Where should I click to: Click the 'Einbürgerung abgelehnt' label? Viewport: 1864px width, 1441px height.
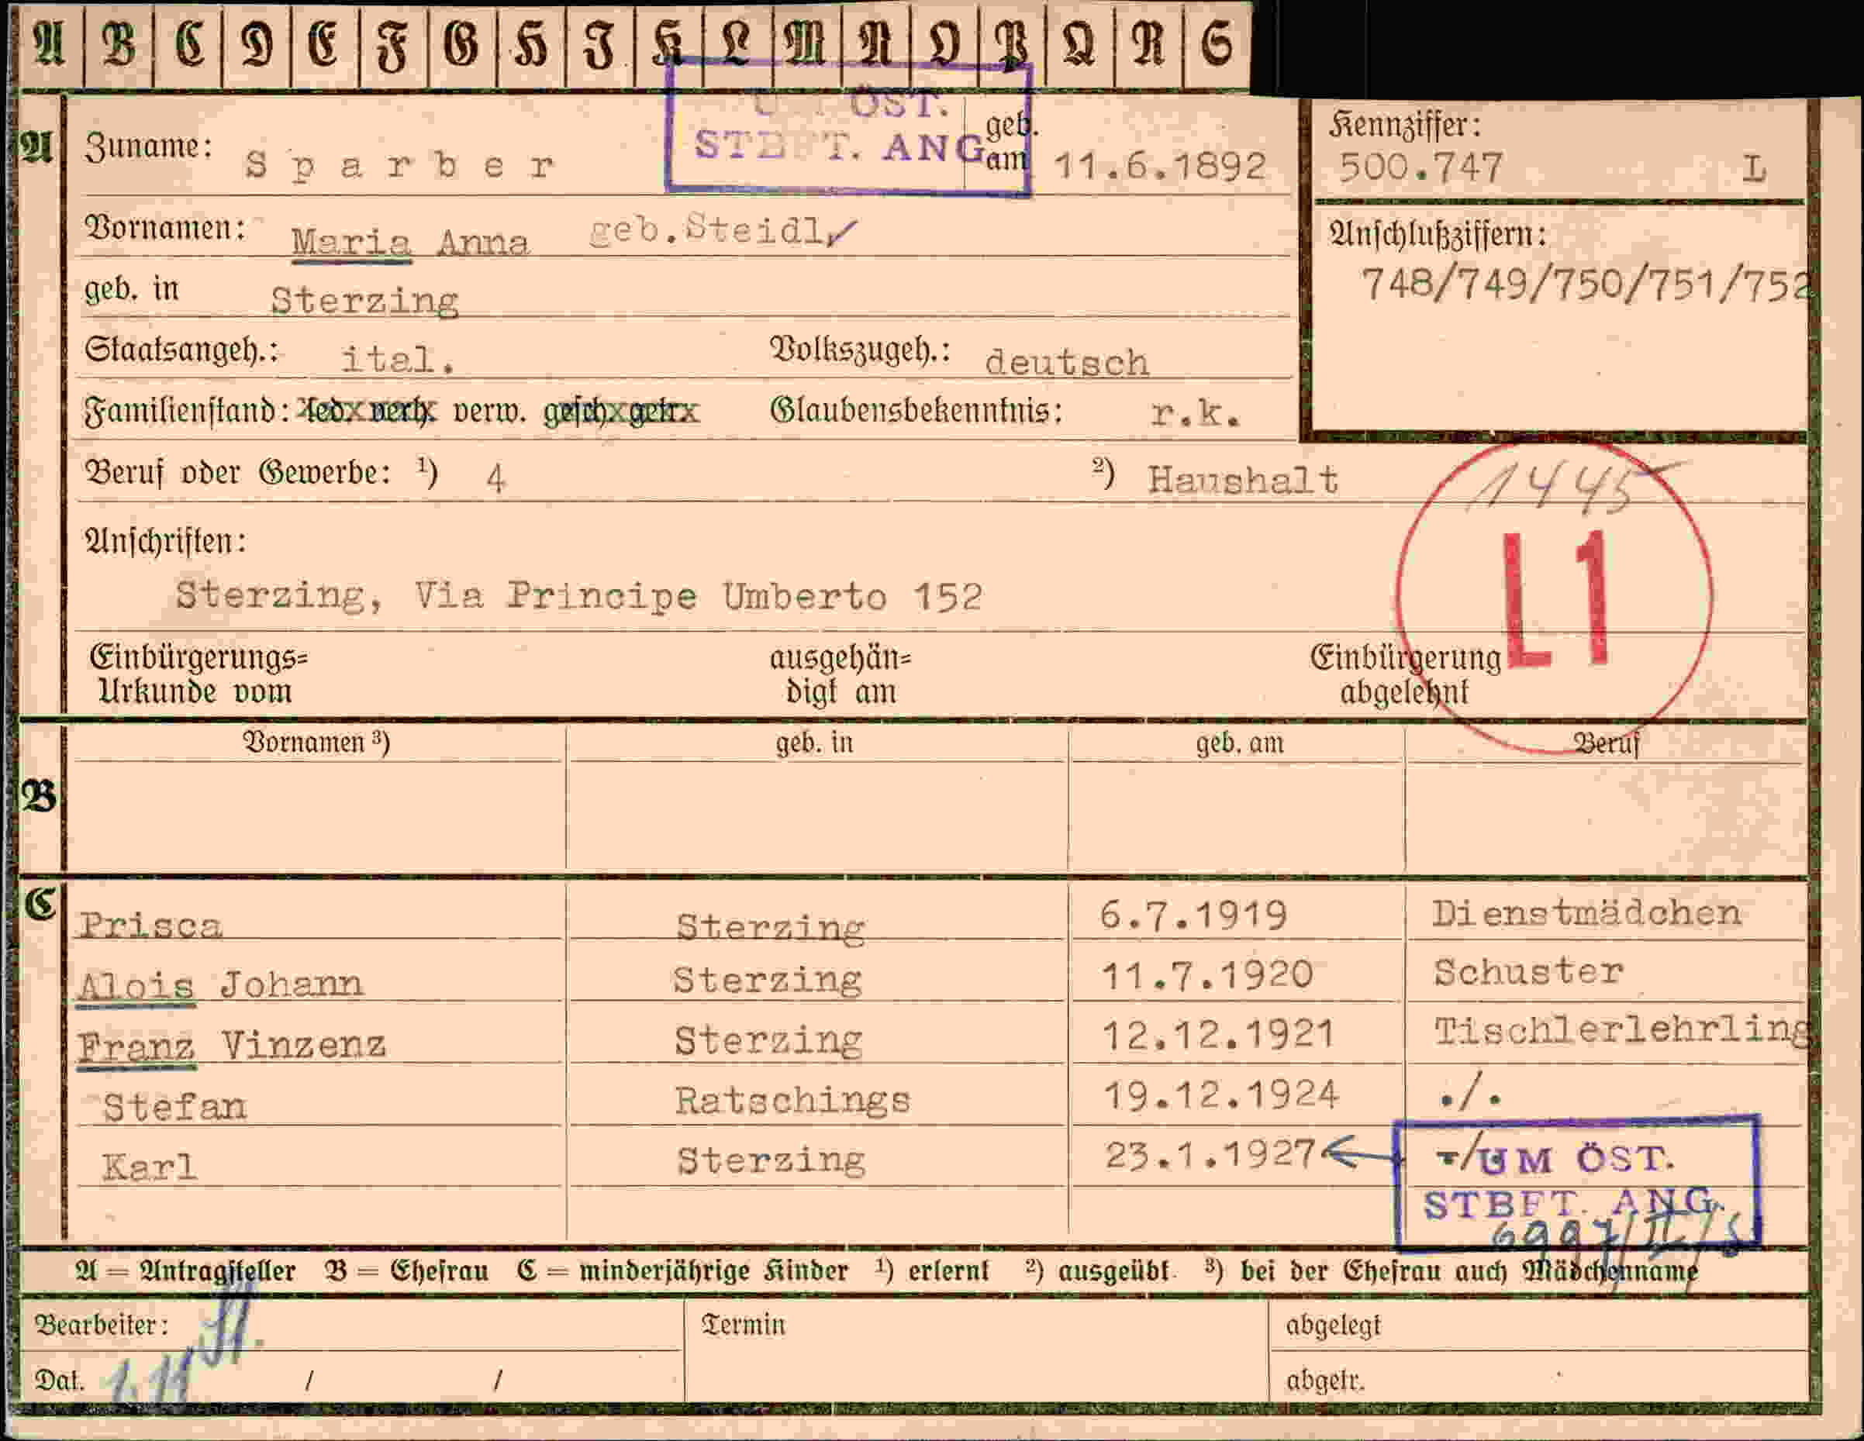tap(1405, 674)
